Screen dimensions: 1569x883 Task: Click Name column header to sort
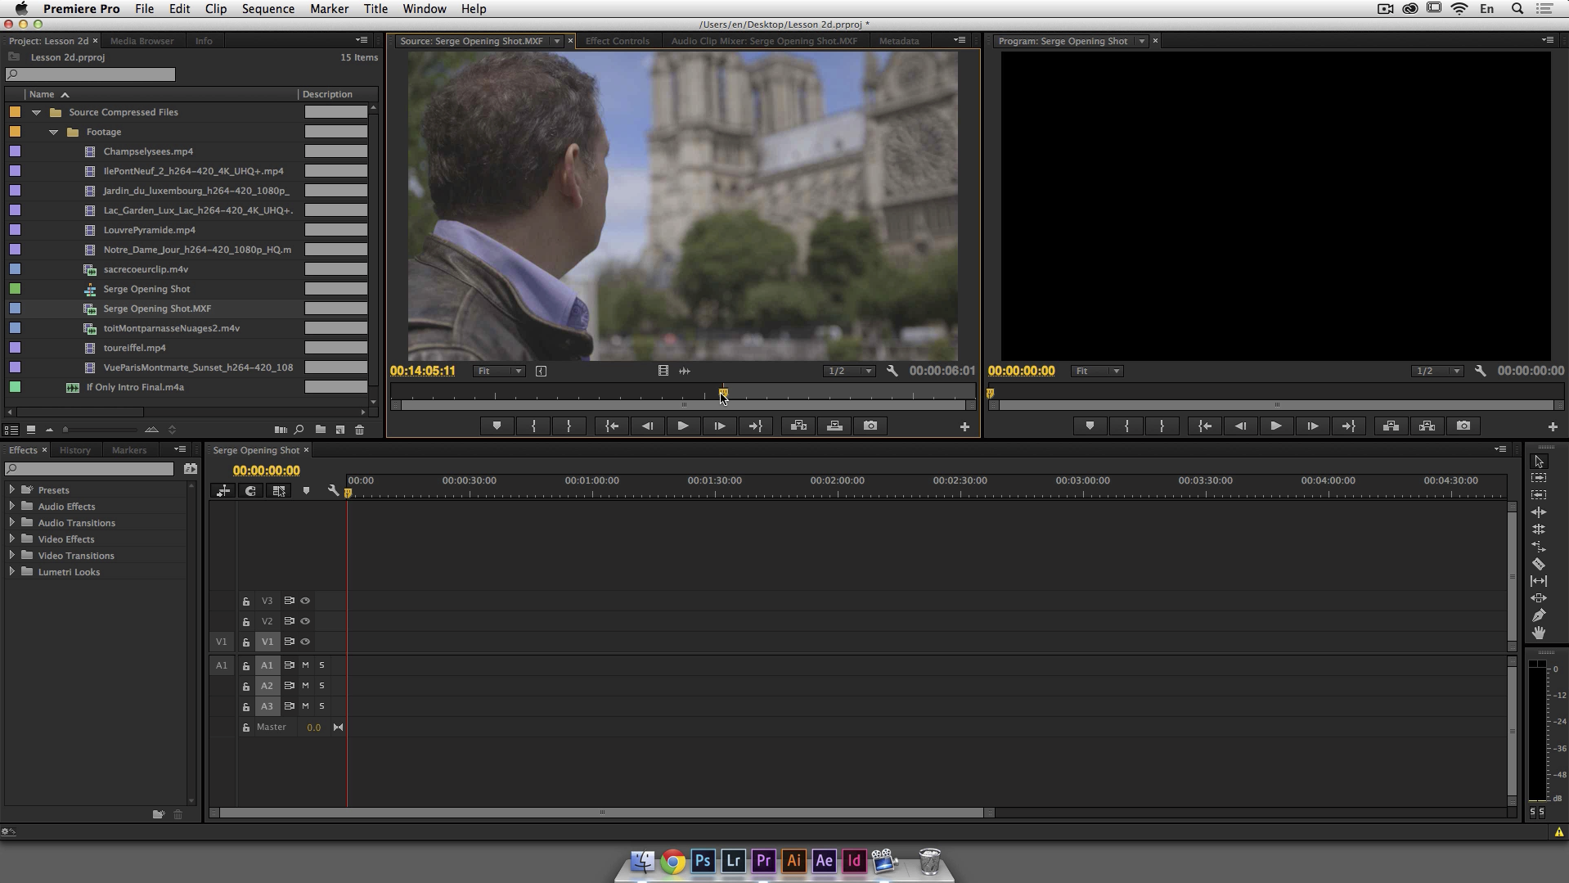(42, 94)
